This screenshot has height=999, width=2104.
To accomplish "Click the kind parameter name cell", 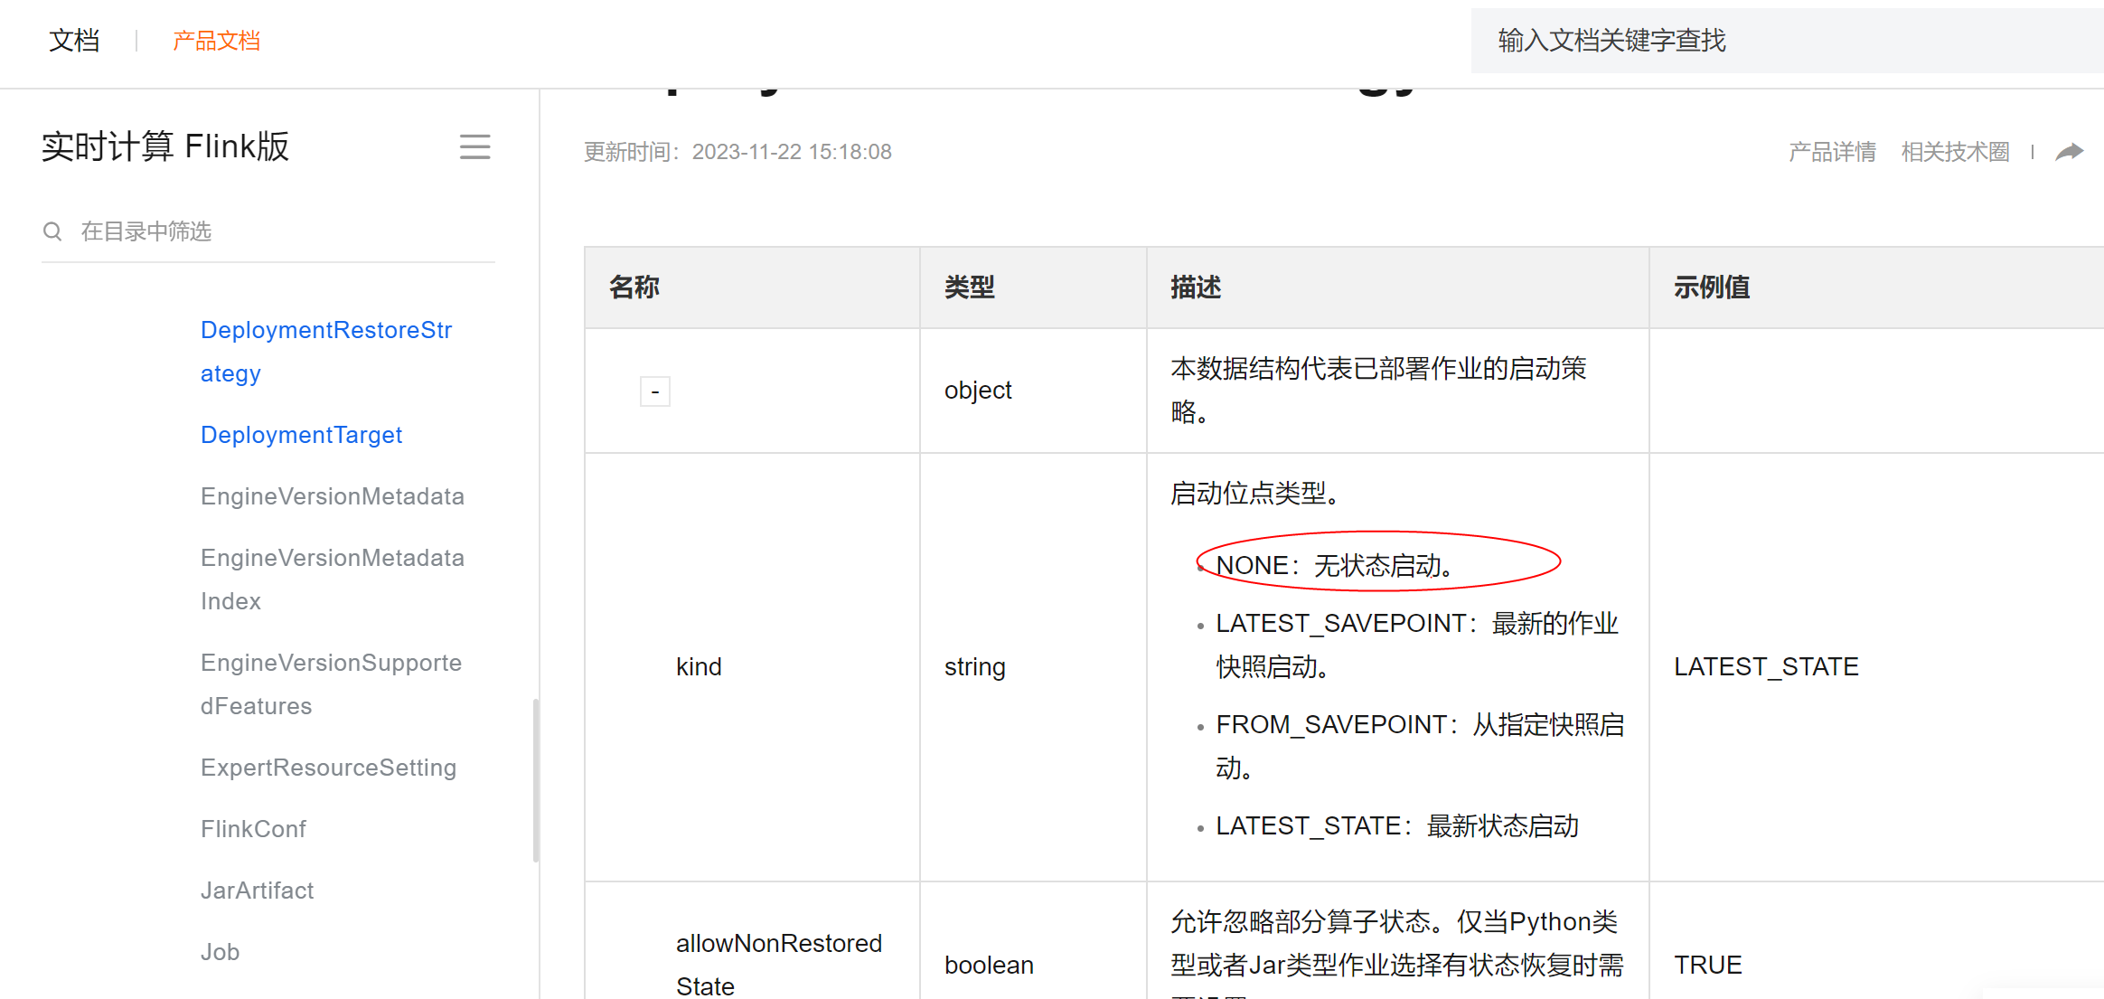I will pyautogui.click(x=699, y=667).
